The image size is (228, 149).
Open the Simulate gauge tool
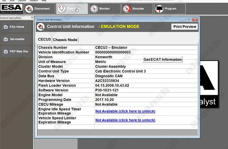tap(137, 9)
